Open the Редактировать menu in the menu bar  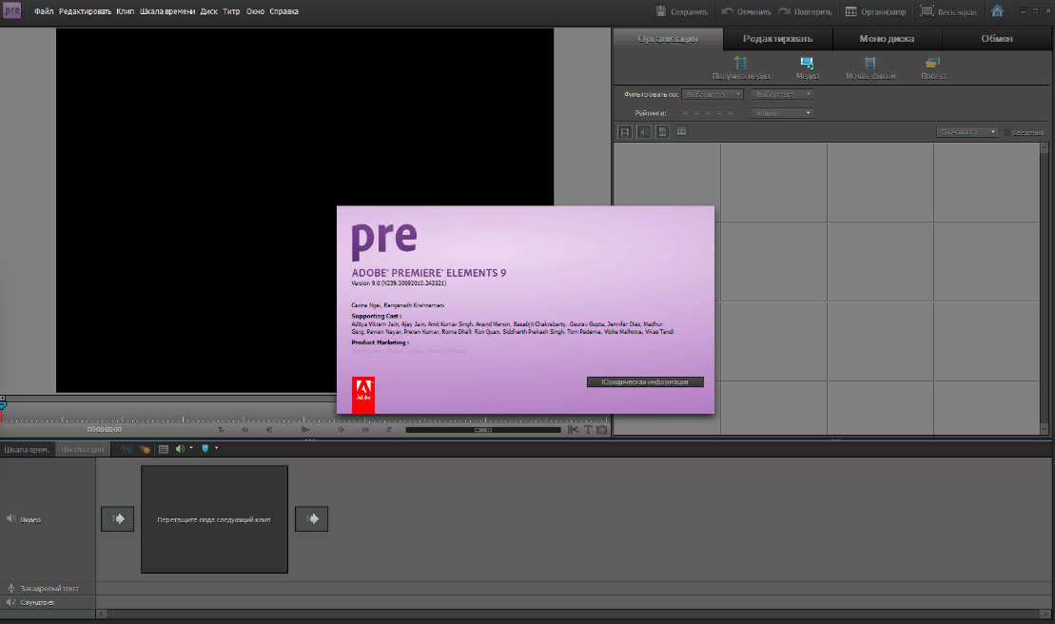pyautogui.click(x=85, y=11)
